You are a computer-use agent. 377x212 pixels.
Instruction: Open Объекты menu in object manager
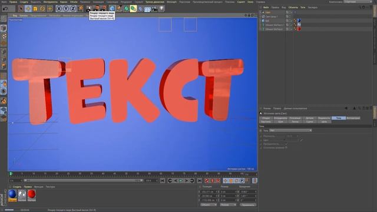293,8
